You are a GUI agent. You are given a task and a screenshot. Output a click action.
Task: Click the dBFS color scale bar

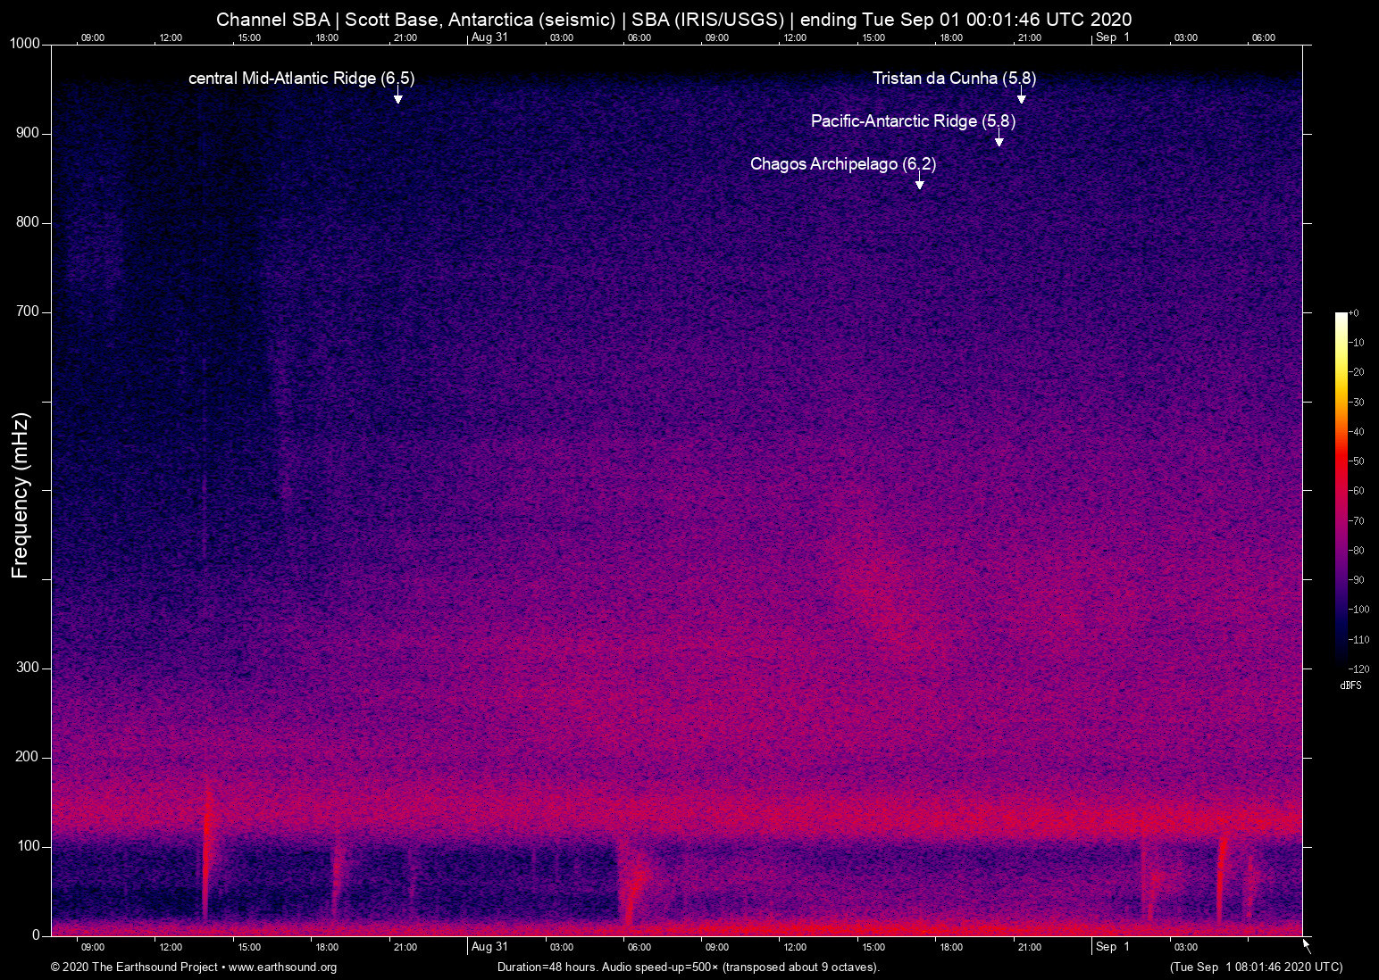[x=1341, y=489]
